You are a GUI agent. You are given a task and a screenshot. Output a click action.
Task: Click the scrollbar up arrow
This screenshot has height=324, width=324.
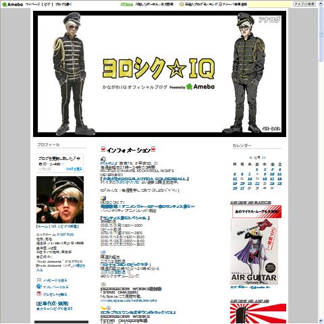[321, 3]
